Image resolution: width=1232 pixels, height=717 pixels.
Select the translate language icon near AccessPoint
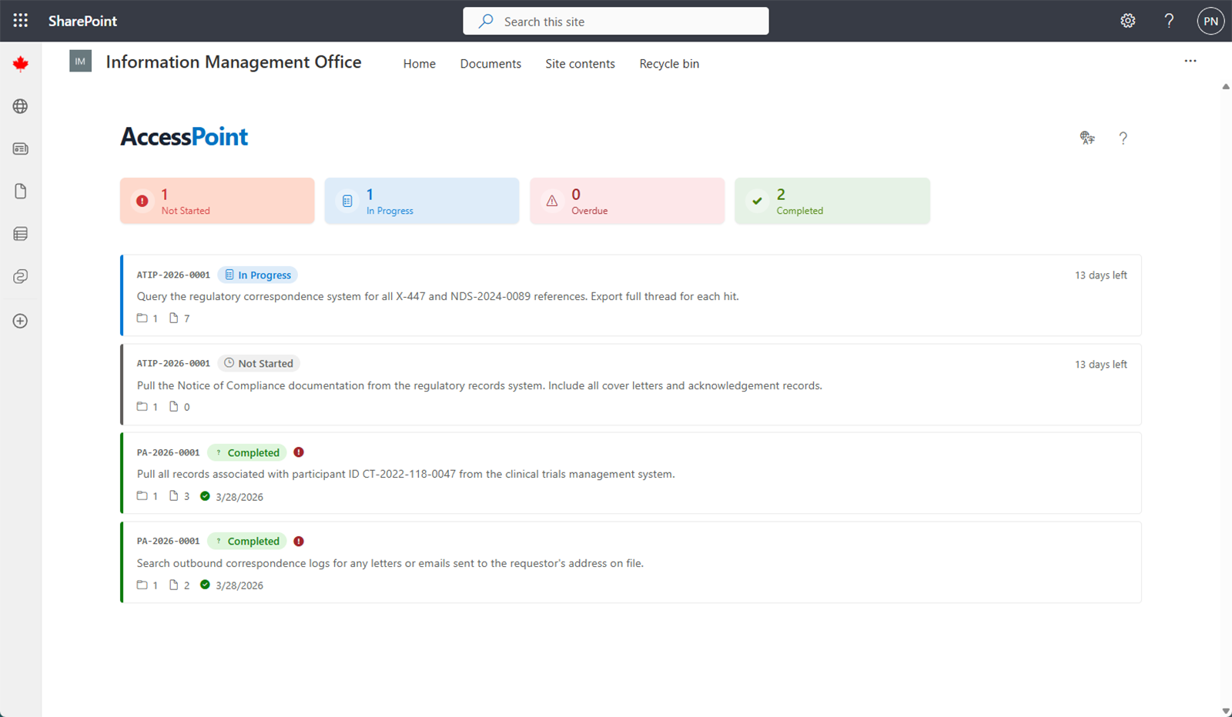[1086, 138]
